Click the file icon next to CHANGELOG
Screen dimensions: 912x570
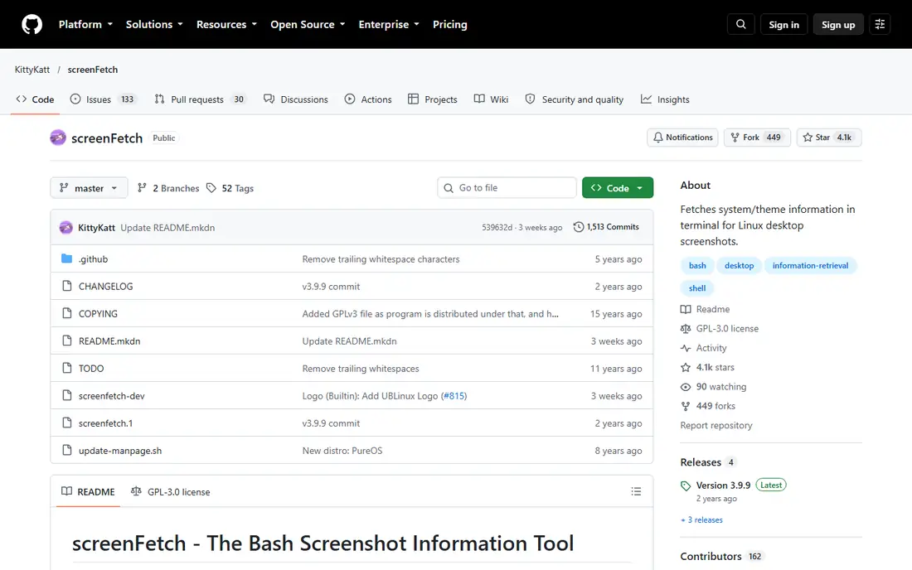point(67,286)
